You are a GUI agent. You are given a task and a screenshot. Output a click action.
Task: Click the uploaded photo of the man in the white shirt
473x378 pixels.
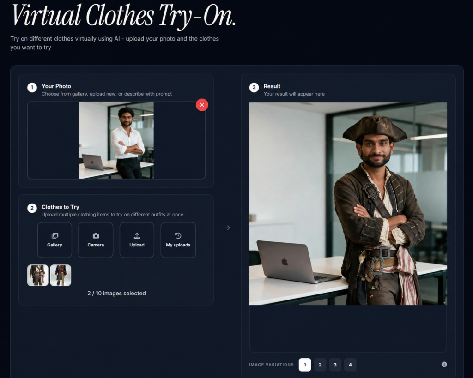116,140
